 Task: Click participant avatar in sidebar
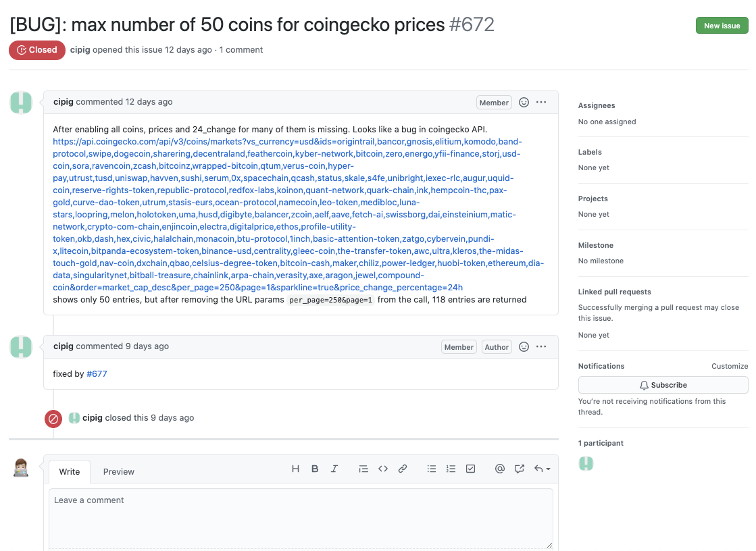coord(586,464)
